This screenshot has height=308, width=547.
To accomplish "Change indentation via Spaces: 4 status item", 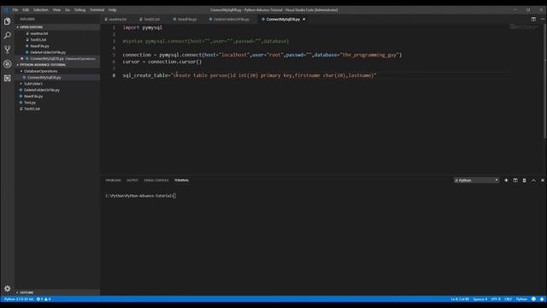I will [480, 299].
